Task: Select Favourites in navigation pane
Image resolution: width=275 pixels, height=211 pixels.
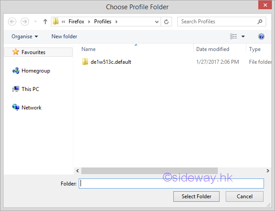Action: click(x=33, y=52)
